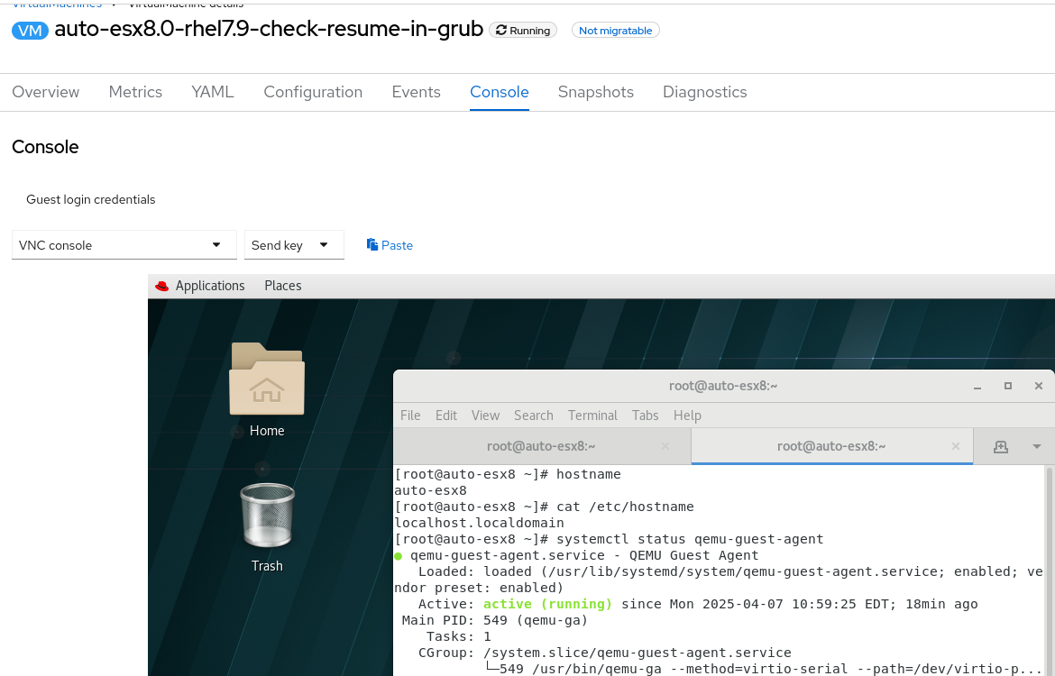Close the second root@auto-esx8 terminal tab
The height and width of the screenshot is (676, 1055).
(x=956, y=446)
